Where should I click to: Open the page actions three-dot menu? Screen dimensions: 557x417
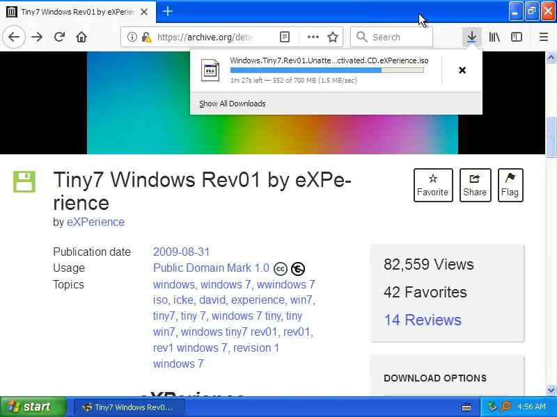[313, 37]
